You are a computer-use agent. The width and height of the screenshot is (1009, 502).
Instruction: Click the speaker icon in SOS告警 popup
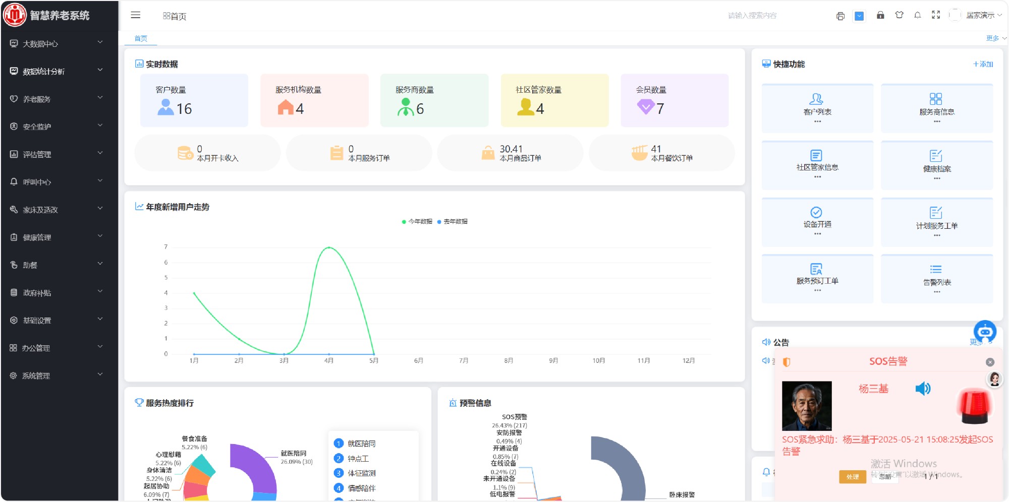coord(923,389)
